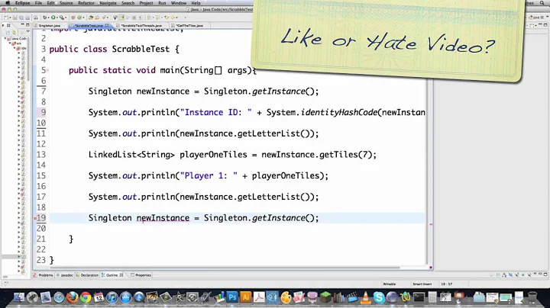The image size is (550, 308).
Task: Click the Open Type toolbar icon
Action: click(x=90, y=18)
